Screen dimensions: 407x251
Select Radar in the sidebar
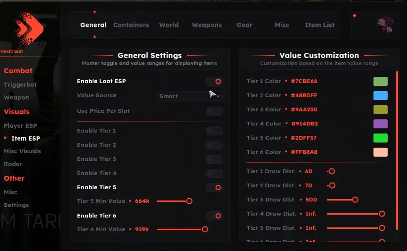coord(13,164)
